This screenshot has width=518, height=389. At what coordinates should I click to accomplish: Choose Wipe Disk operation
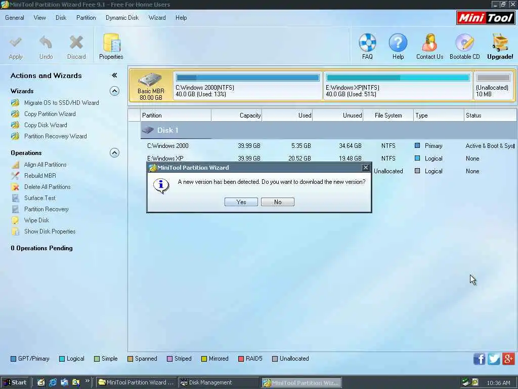(x=36, y=220)
